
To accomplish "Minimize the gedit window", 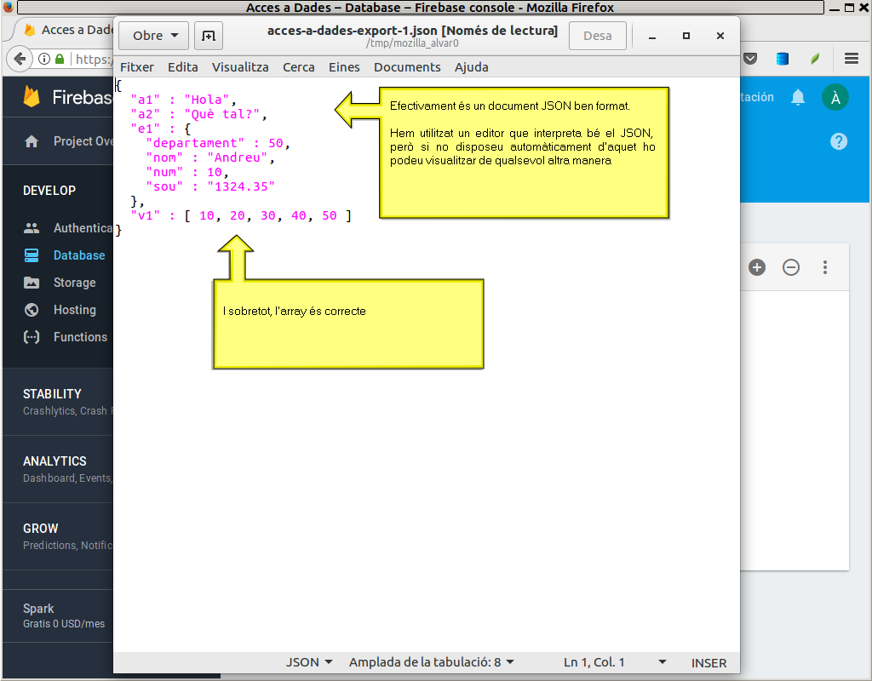I will click(x=652, y=36).
